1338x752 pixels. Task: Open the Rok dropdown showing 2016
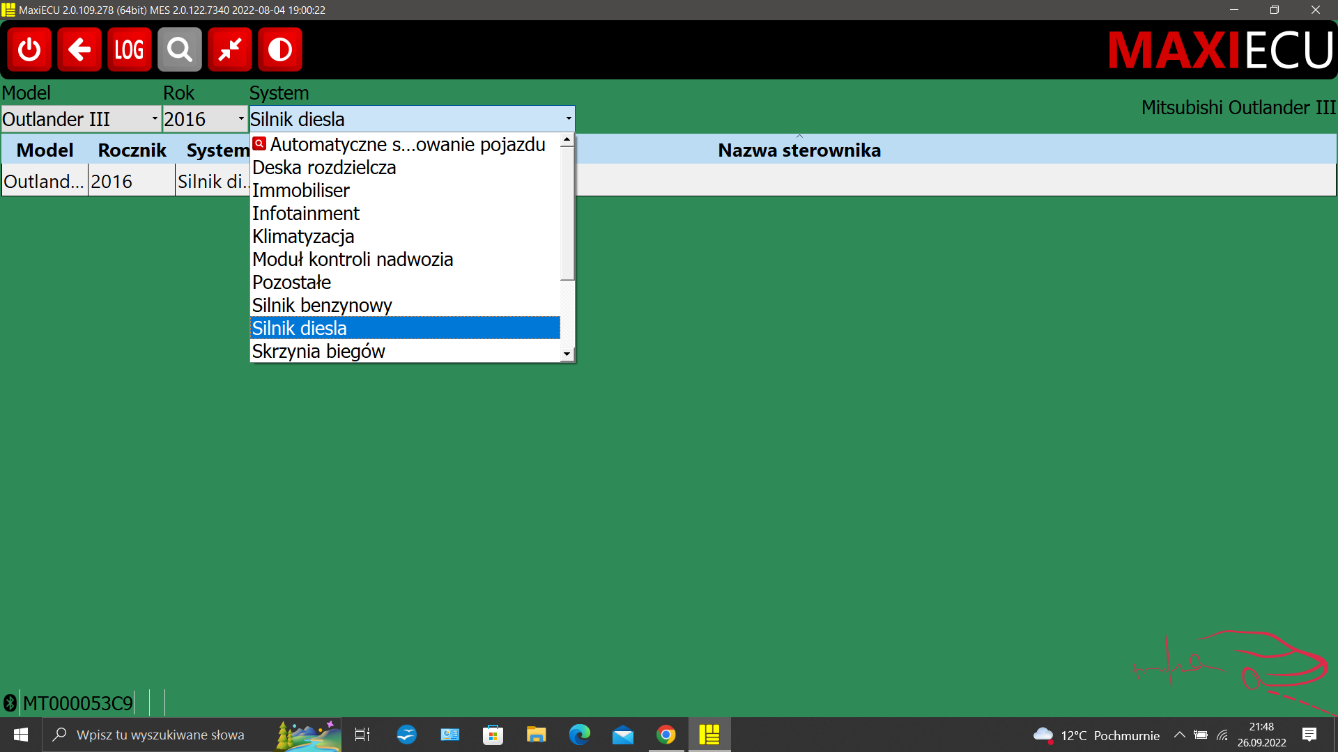[205, 119]
